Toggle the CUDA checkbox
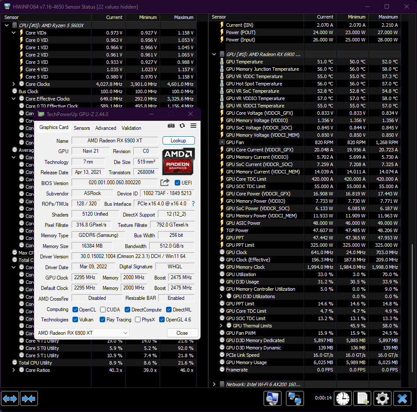 tap(103, 310)
